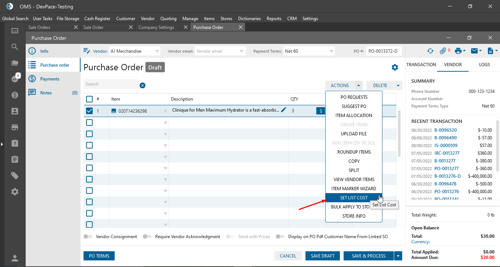
Task: Click the Save Draft button
Action: point(322,256)
